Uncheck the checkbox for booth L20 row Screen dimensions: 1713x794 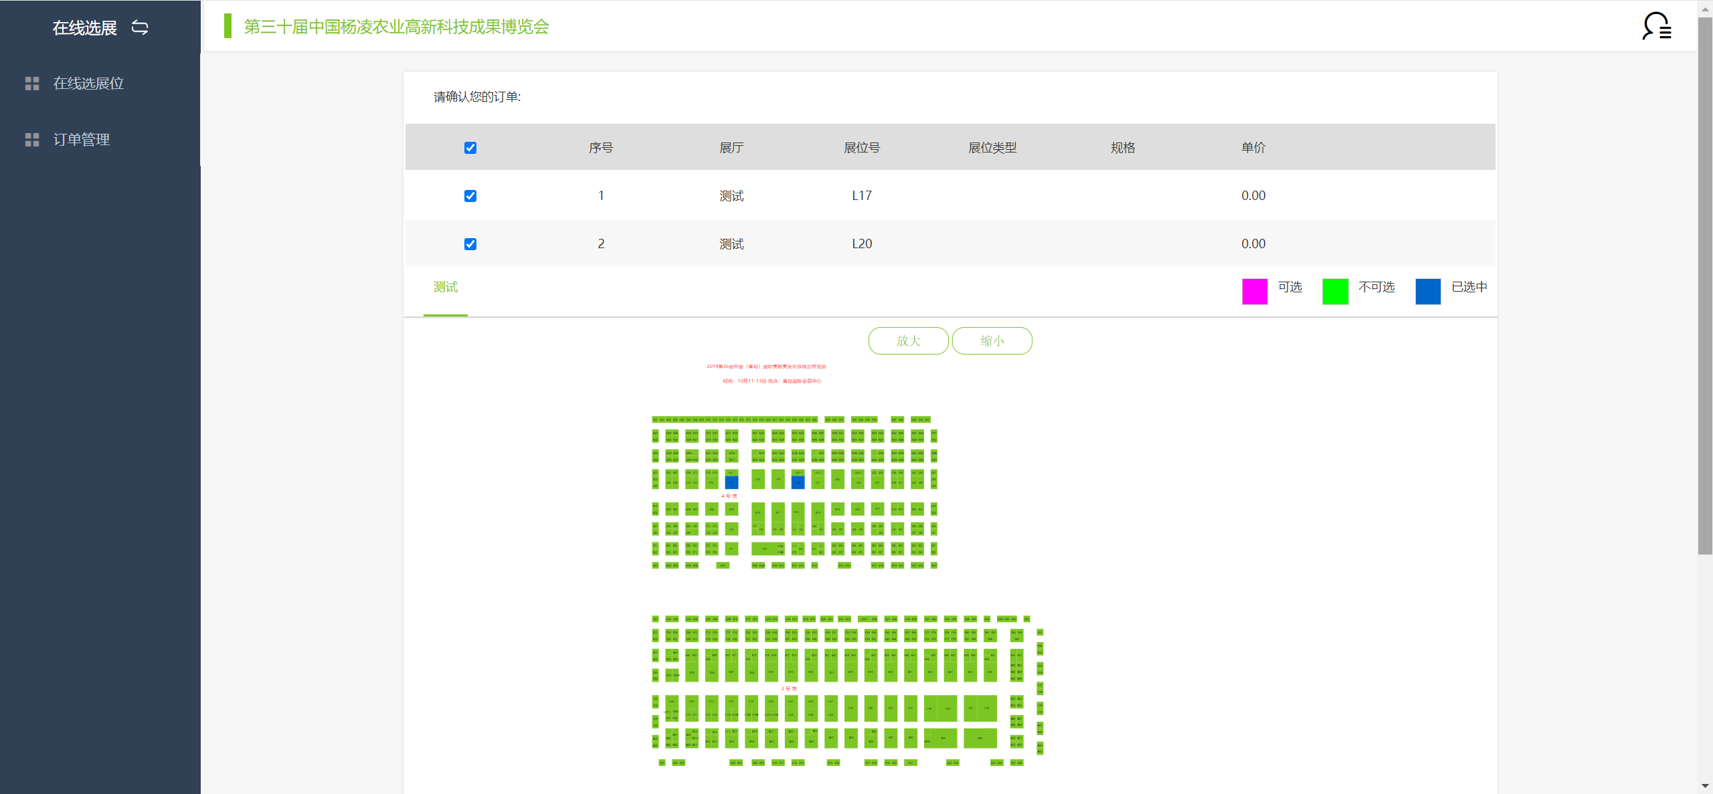pyautogui.click(x=470, y=244)
